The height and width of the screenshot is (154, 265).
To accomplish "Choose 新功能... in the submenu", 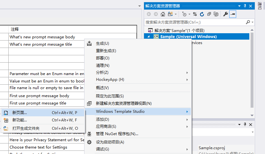I will click(43, 120).
